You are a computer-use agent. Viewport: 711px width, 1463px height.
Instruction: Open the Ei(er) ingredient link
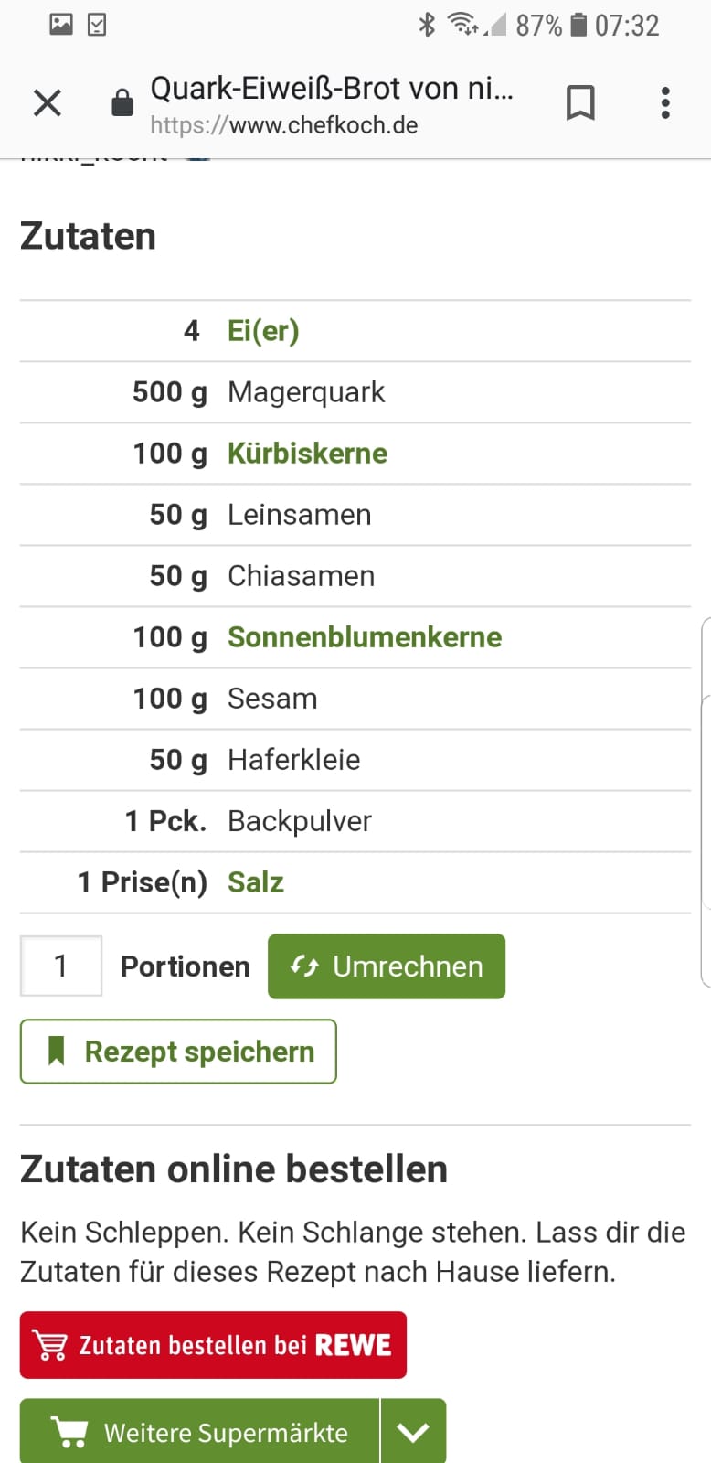pos(263,331)
